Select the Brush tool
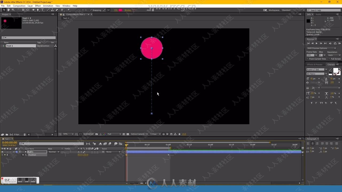The height and width of the screenshot is (192, 342). click(48, 10)
